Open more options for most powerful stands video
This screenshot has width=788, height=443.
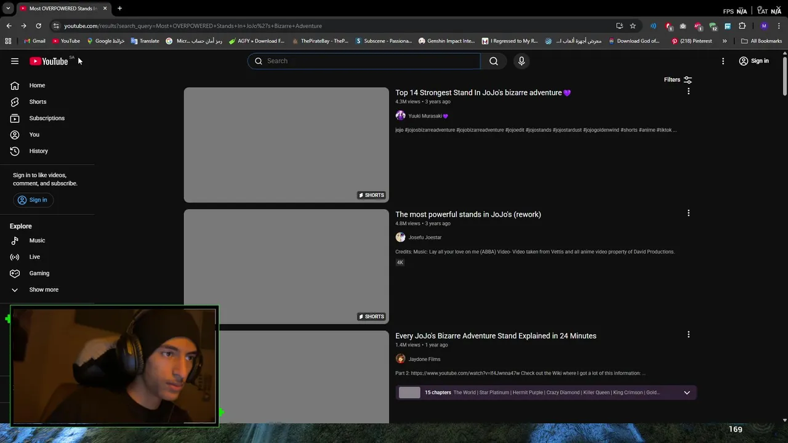click(688, 213)
